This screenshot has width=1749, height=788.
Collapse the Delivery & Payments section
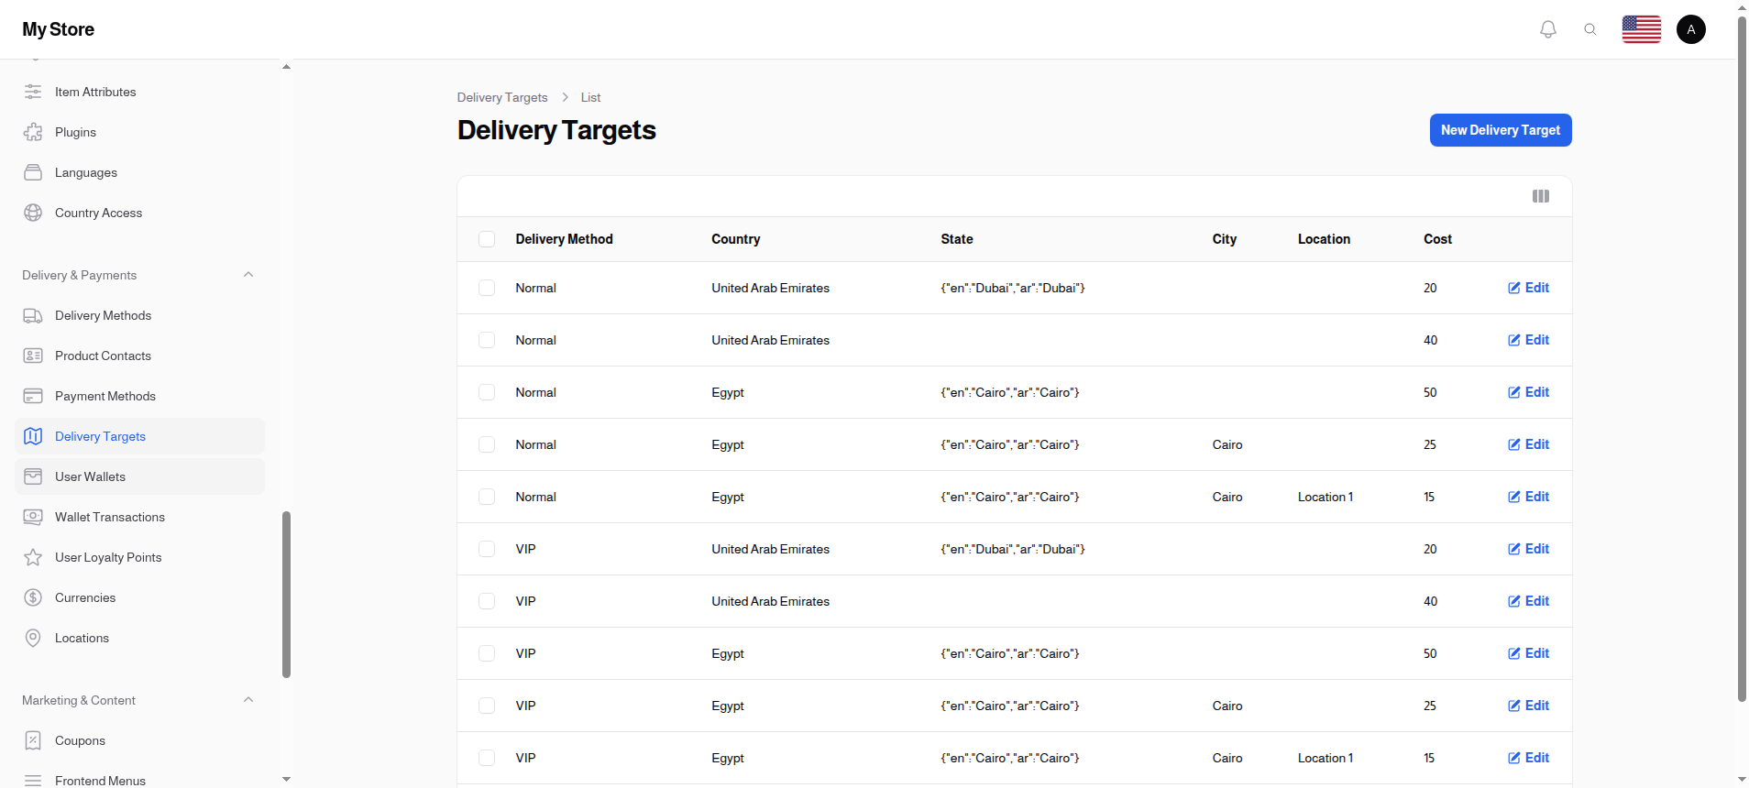click(248, 275)
